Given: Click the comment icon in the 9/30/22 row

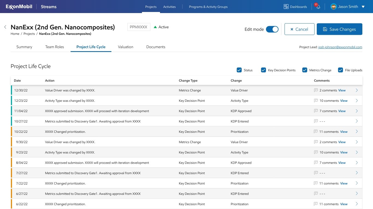Looking at the screenshot, I should click(316, 142).
